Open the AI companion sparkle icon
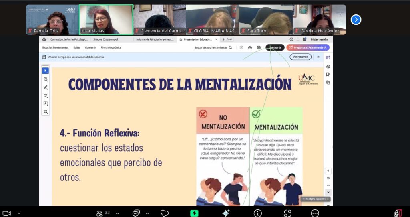Screen dimensions: 410x217 pos(226,213)
